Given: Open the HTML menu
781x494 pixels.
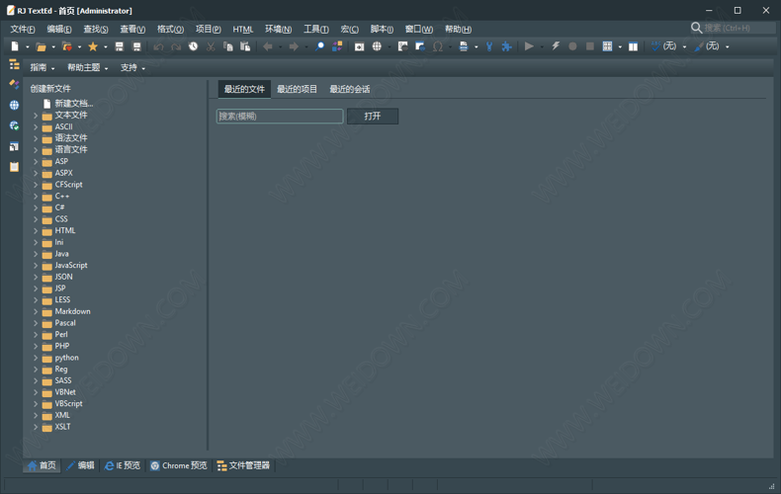Looking at the screenshot, I should [243, 29].
